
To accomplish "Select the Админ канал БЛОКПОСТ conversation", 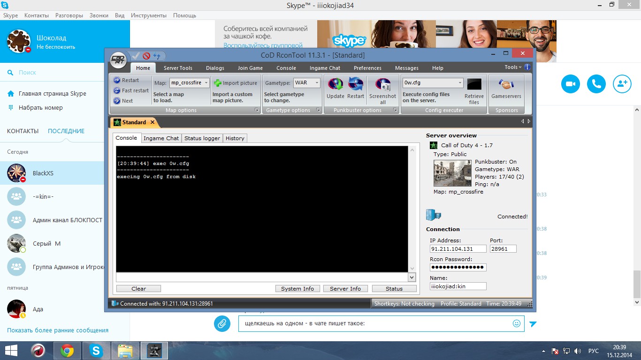I will click(x=52, y=220).
